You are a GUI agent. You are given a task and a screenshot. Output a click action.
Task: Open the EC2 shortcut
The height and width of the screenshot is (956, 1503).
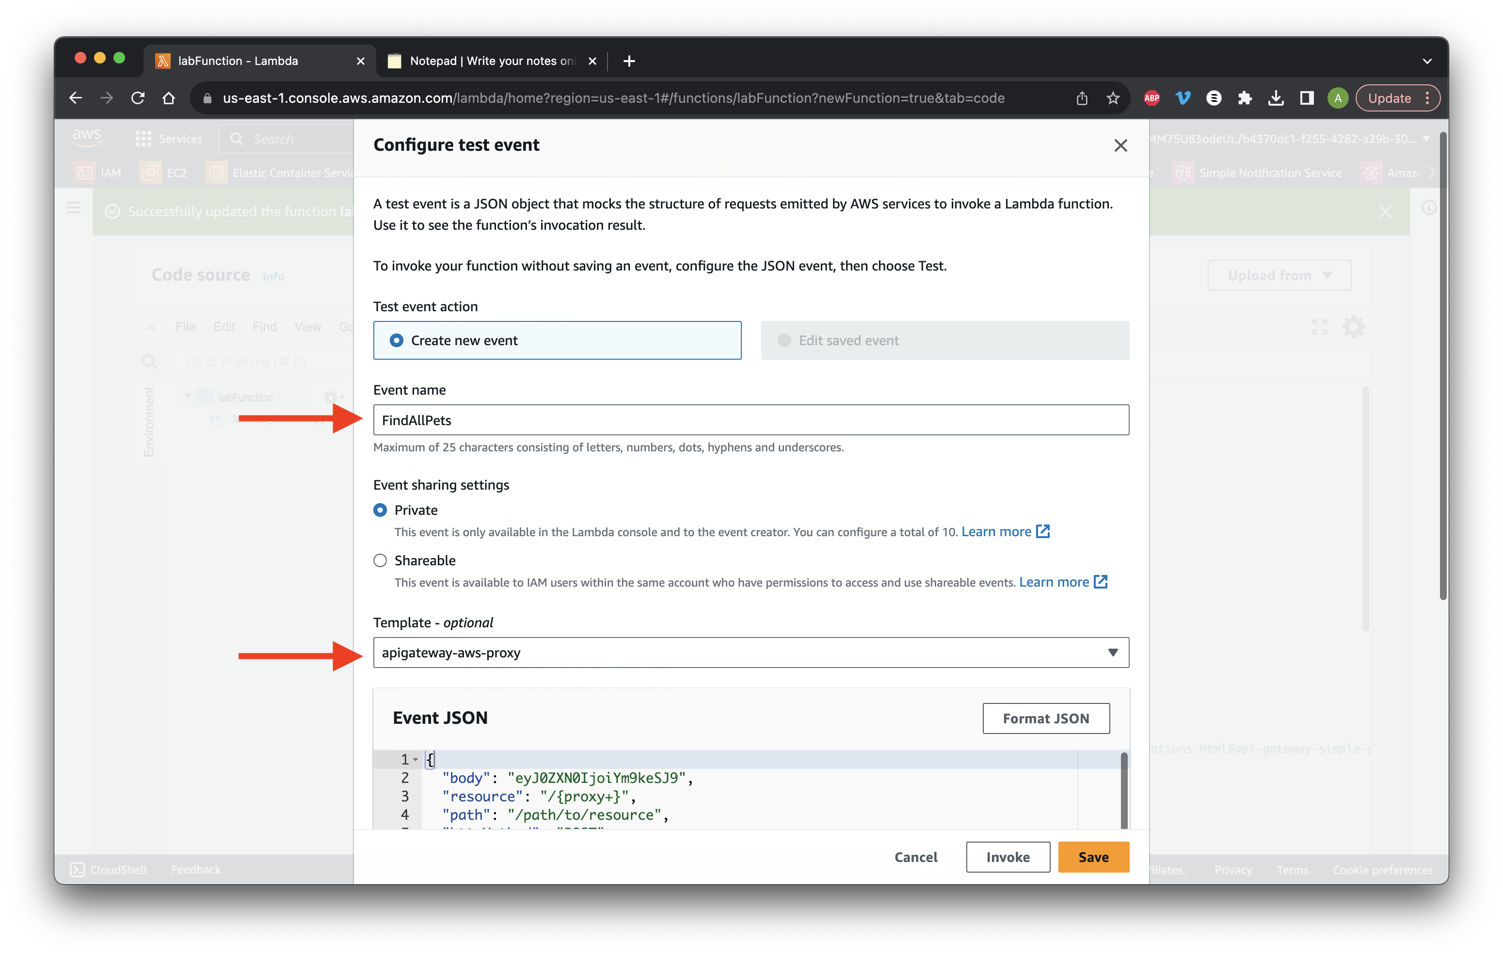(163, 173)
